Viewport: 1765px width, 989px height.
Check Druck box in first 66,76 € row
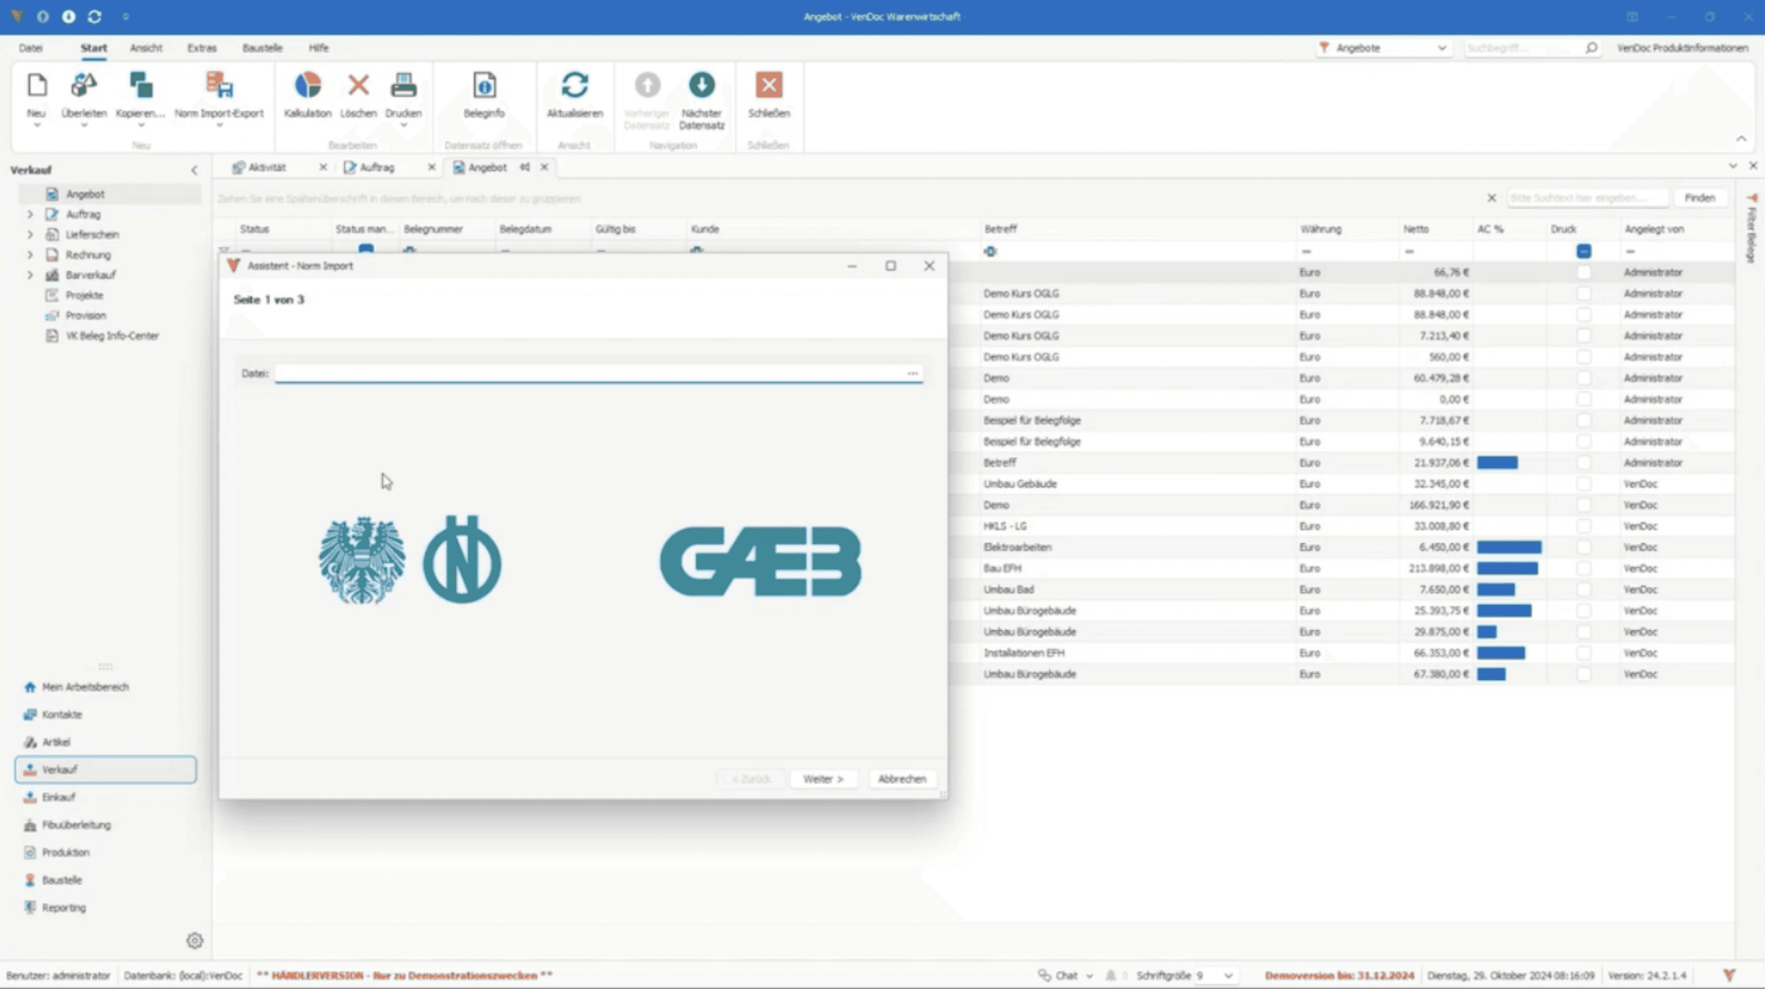pyautogui.click(x=1583, y=273)
